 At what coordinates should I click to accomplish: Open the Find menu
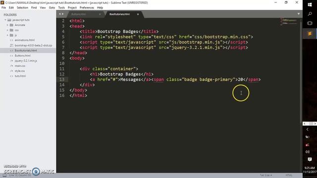(x=34, y=8)
